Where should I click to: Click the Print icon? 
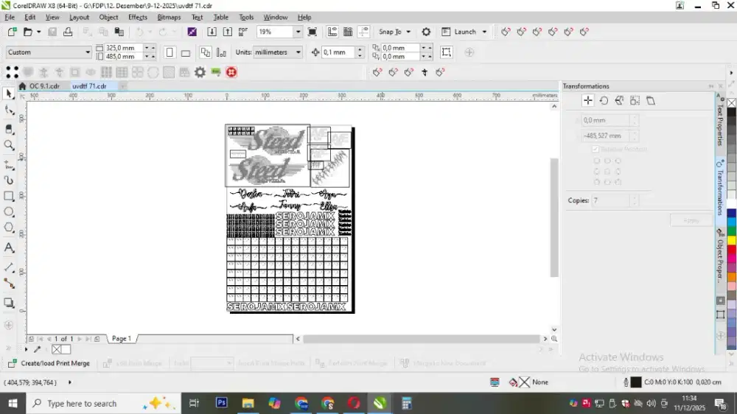pos(68,32)
